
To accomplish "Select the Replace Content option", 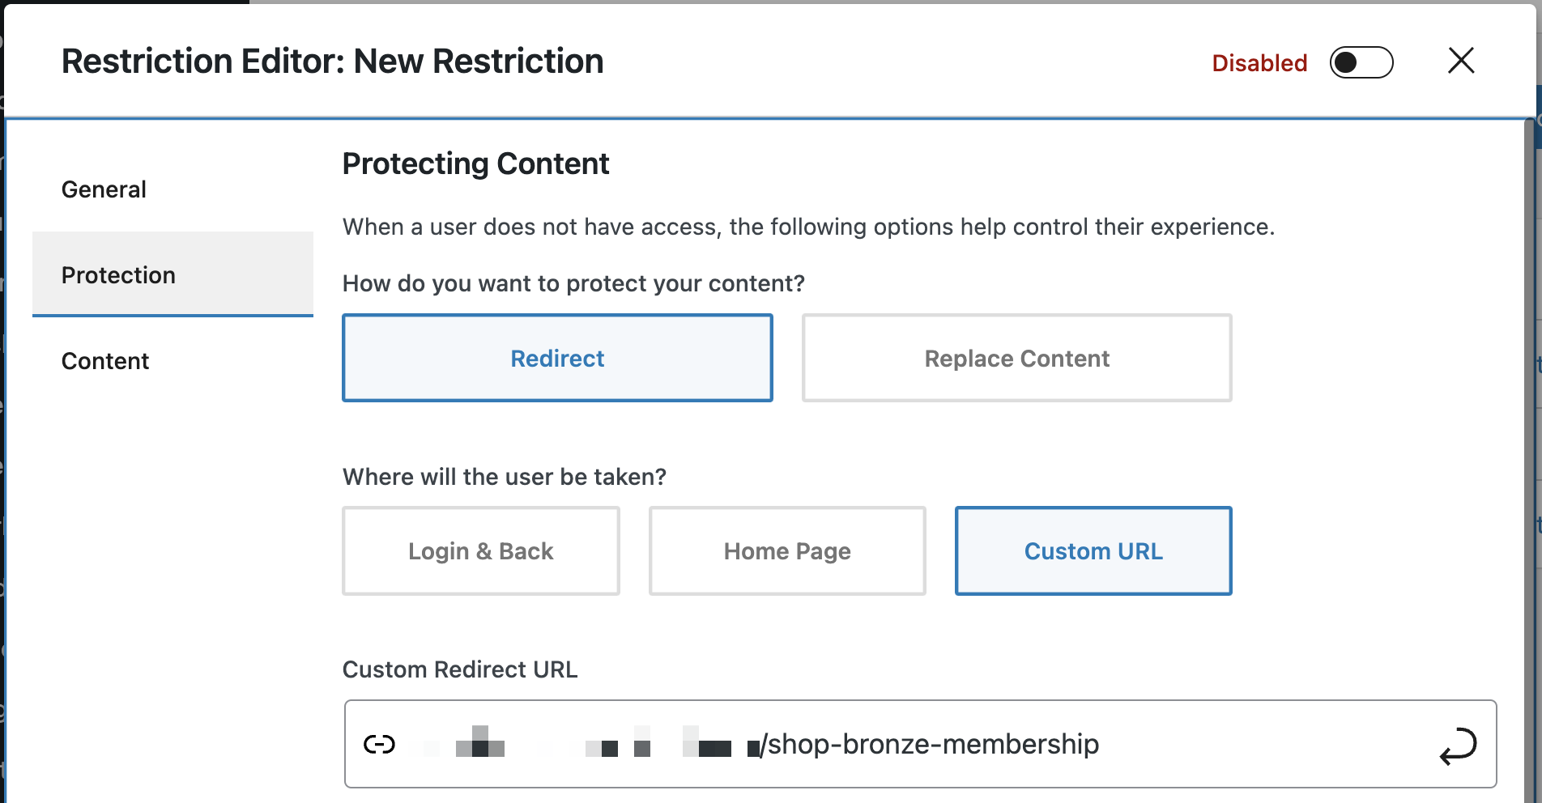I will (x=1016, y=358).
